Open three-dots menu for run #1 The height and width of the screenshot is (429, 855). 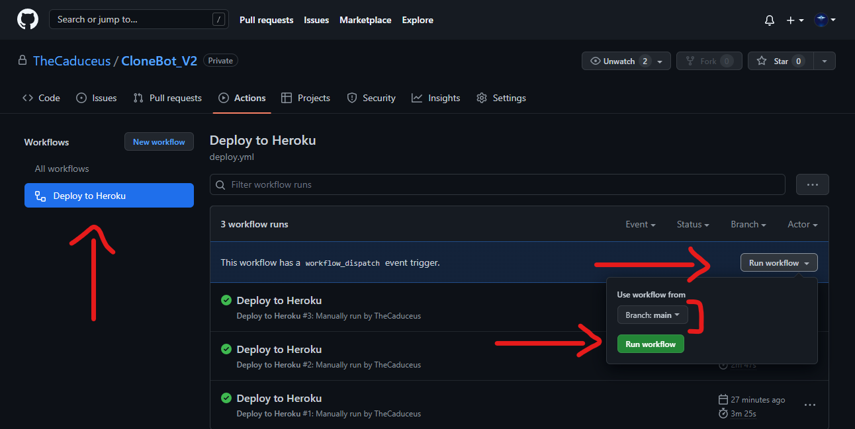pyautogui.click(x=809, y=405)
